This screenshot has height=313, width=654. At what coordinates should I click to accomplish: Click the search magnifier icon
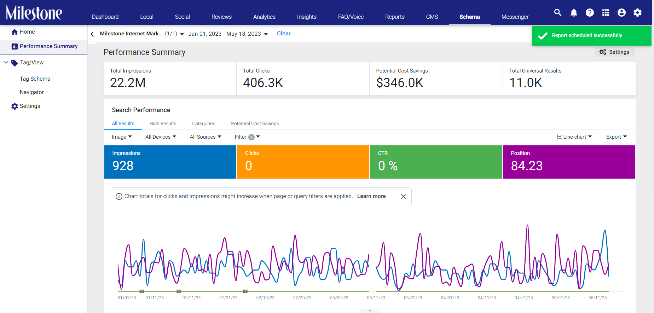(558, 13)
